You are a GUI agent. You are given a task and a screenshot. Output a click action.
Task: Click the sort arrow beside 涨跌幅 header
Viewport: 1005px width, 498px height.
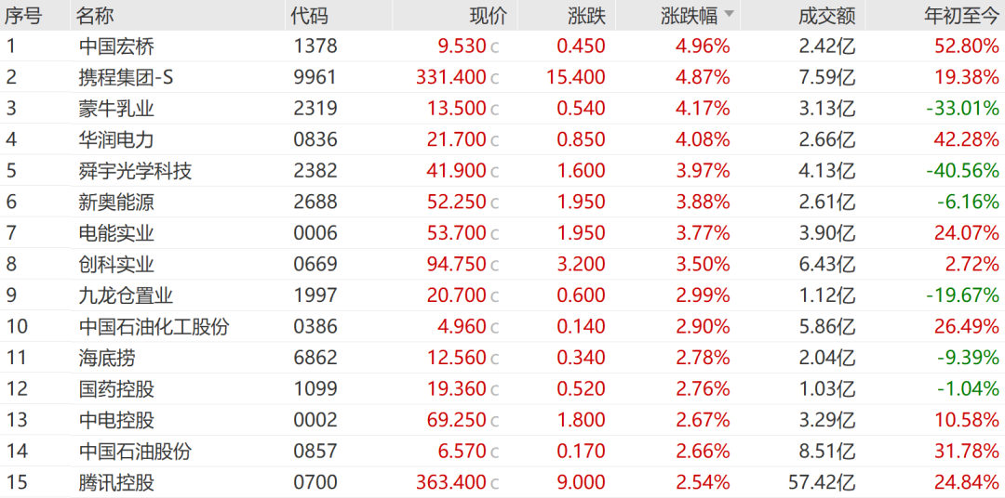(729, 15)
